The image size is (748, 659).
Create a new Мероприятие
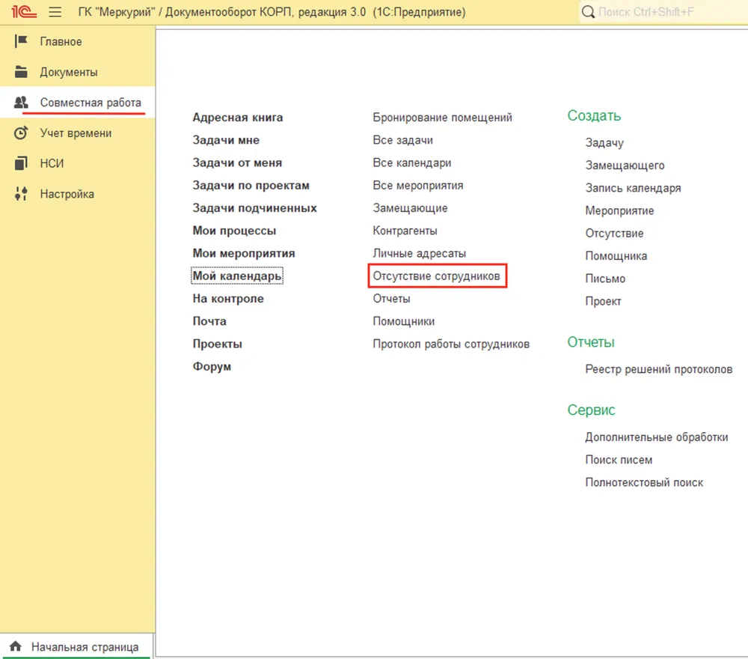click(x=619, y=211)
